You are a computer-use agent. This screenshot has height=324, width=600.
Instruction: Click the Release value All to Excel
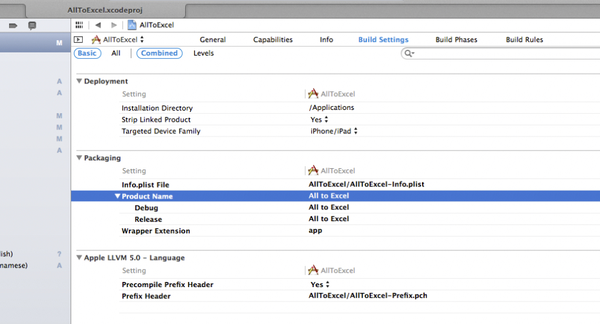(x=329, y=219)
